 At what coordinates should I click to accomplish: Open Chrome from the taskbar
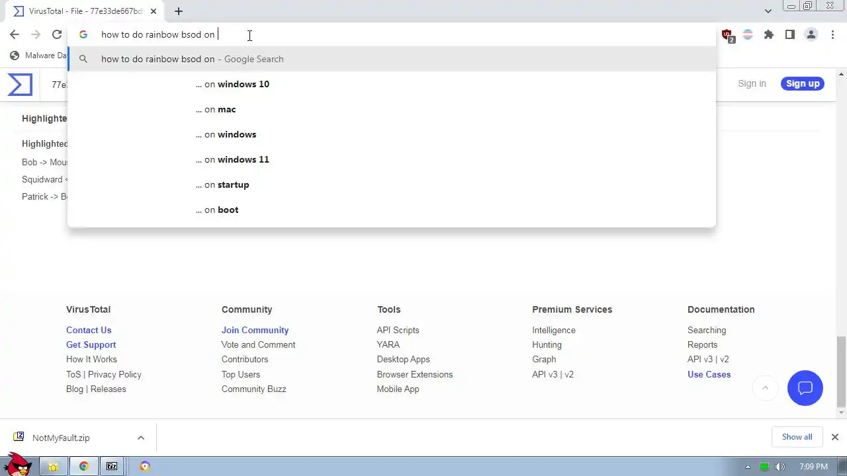[84, 466]
